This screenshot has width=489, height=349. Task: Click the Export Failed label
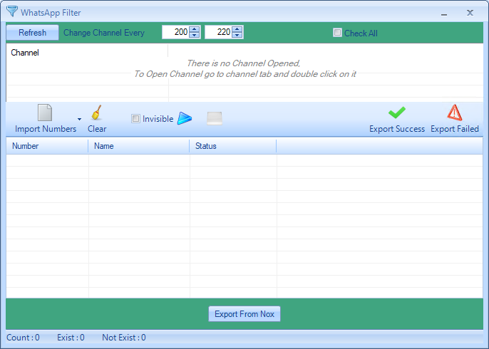pyautogui.click(x=455, y=129)
